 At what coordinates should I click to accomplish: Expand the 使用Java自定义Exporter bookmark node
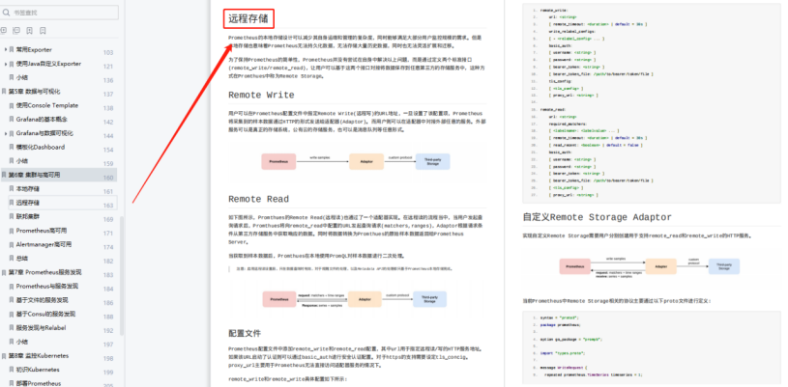pyautogui.click(x=6, y=64)
